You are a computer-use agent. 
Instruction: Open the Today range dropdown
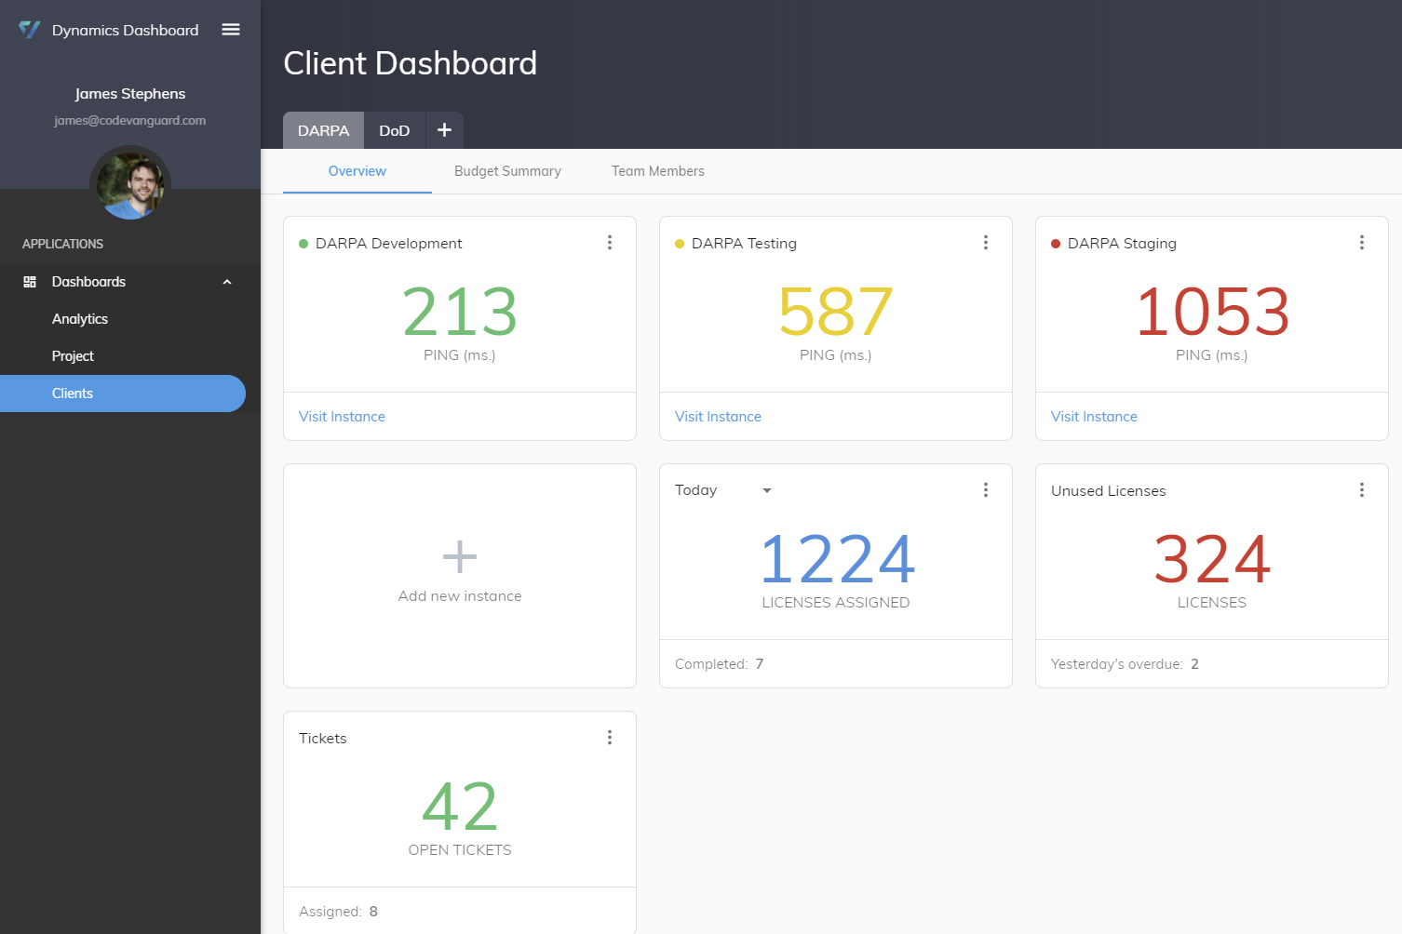[723, 490]
